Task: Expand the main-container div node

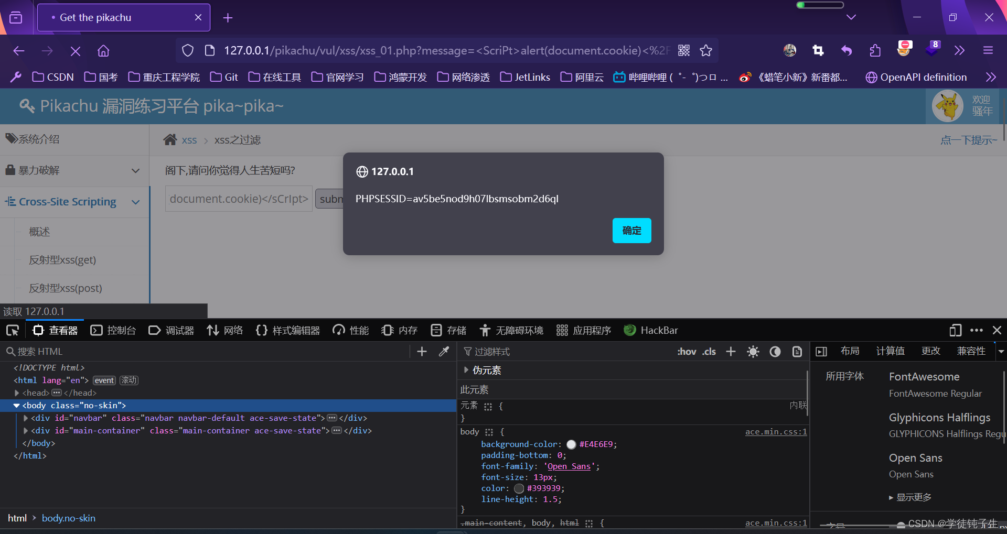Action: click(26, 430)
